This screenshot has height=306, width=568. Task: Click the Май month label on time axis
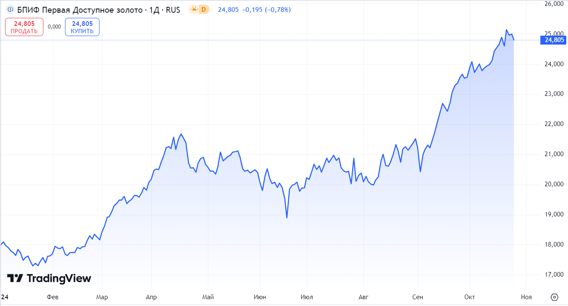(x=208, y=297)
